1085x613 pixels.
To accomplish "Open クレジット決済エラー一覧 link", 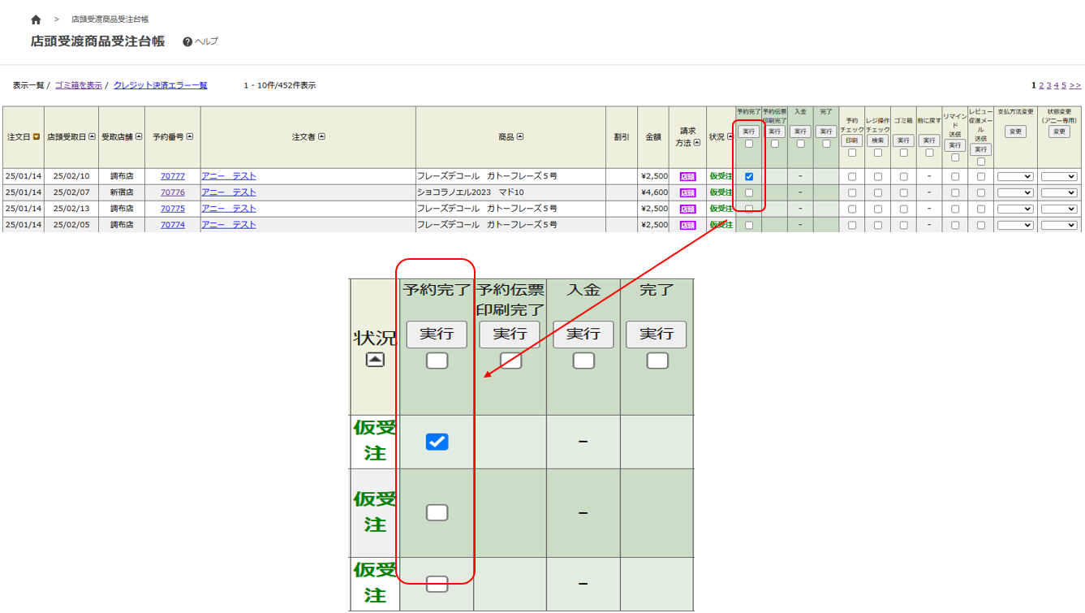I will click(x=160, y=85).
